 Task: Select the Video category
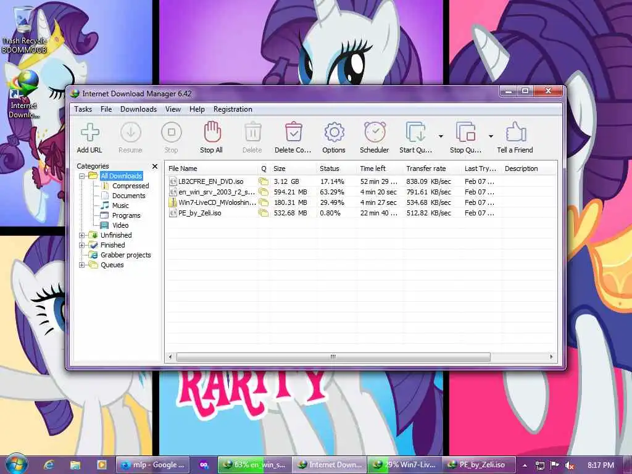[x=120, y=225]
